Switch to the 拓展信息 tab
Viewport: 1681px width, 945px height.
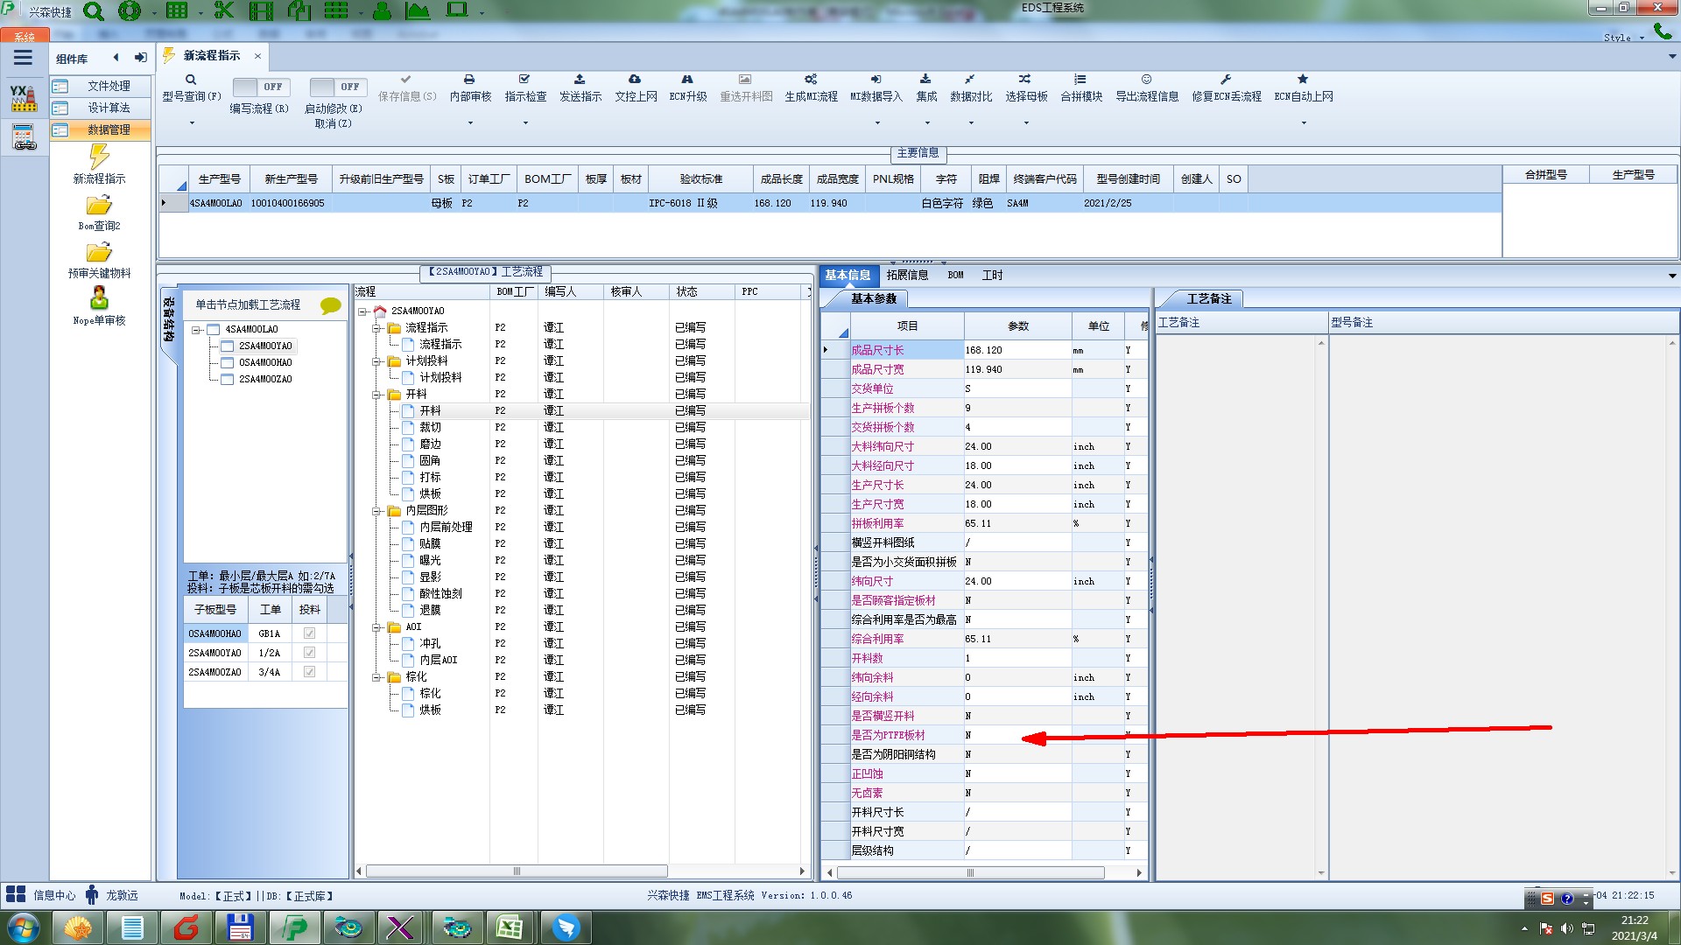coord(907,275)
